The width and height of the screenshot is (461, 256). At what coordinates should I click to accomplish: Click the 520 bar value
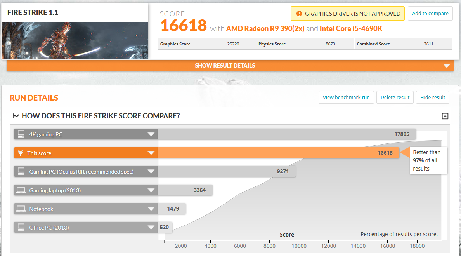tap(164, 227)
